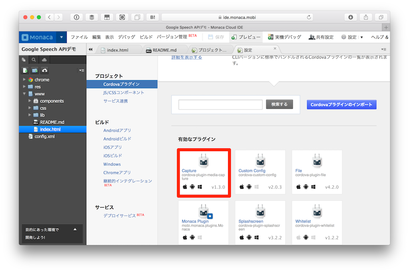Select the Custom Config plugin icon
Screen dimensions: 409x272
coord(260,160)
